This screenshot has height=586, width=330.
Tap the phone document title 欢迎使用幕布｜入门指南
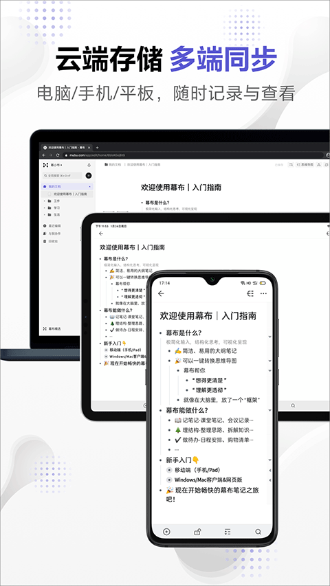tap(208, 316)
